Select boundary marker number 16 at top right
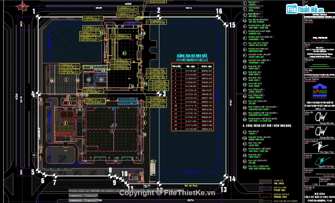This screenshot has width=335, height=203. click(x=219, y=11)
